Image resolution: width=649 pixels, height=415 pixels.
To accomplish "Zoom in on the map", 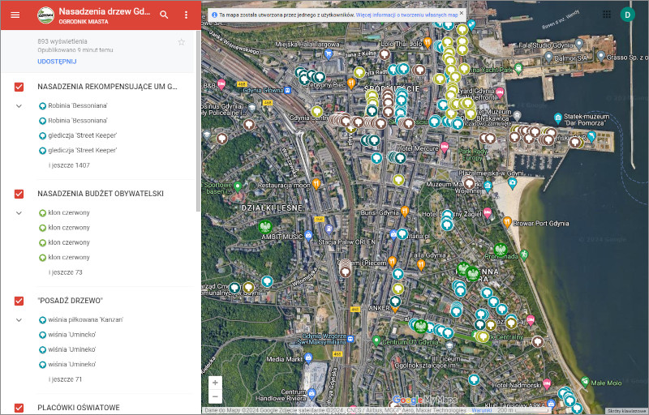I will (x=215, y=383).
